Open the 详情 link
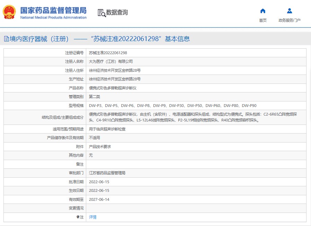311x226 pixels. coord(93,217)
